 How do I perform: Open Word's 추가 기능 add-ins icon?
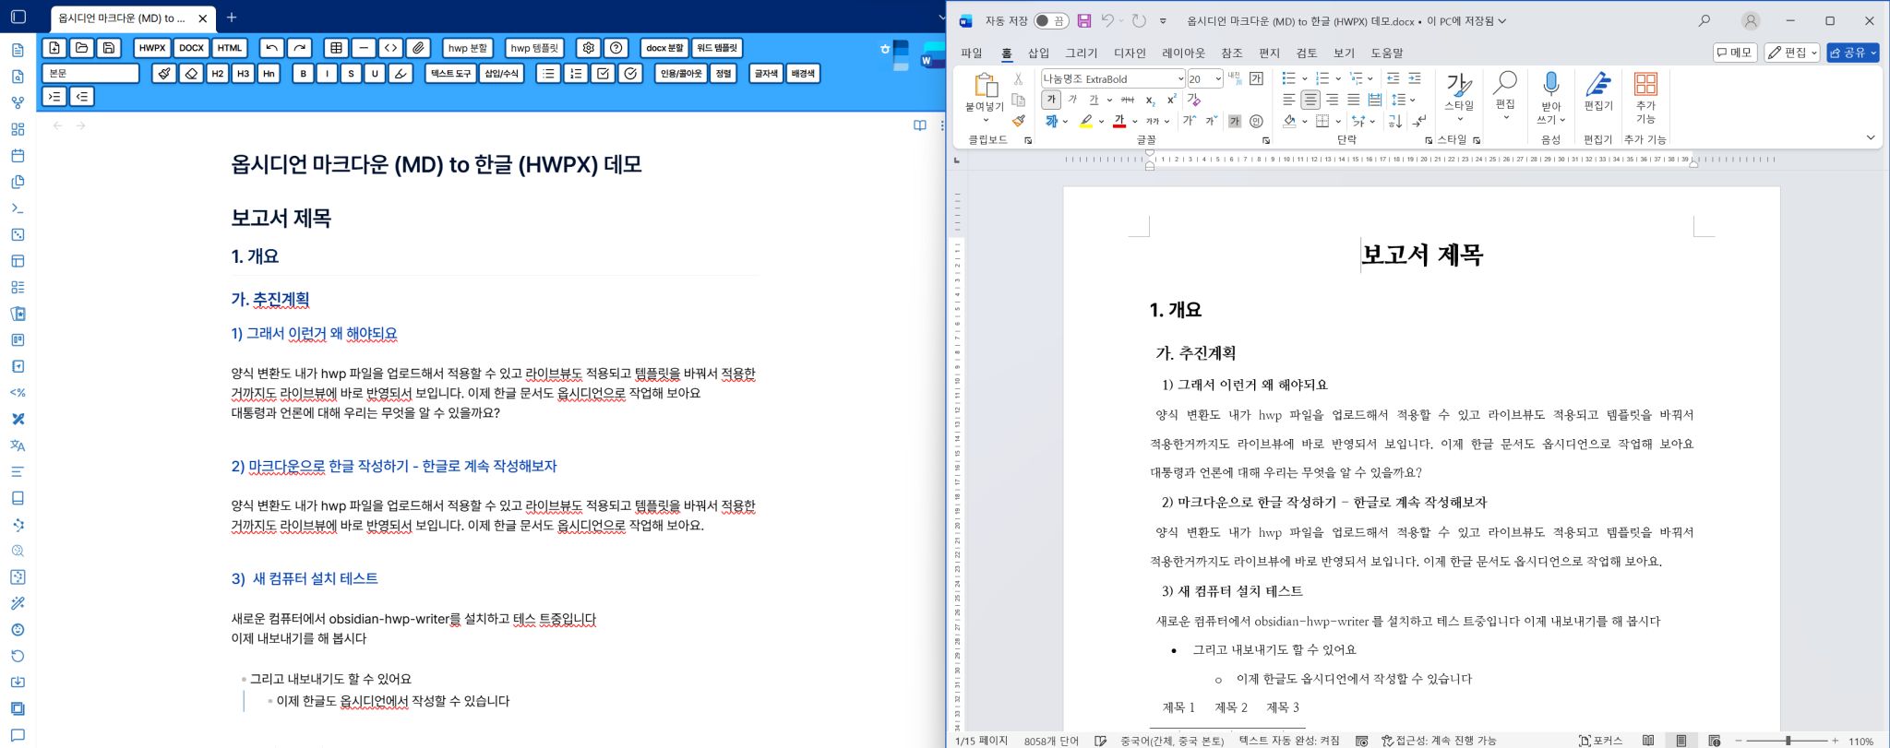click(1645, 98)
